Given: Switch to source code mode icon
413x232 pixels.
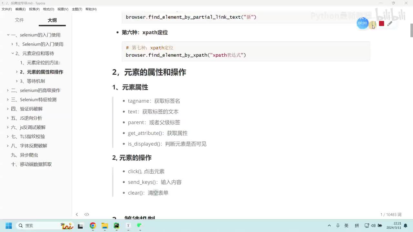Looking at the screenshot, I should 86,214.
